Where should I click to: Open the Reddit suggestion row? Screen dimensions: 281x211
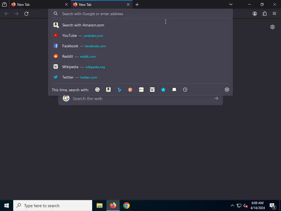[140, 56]
